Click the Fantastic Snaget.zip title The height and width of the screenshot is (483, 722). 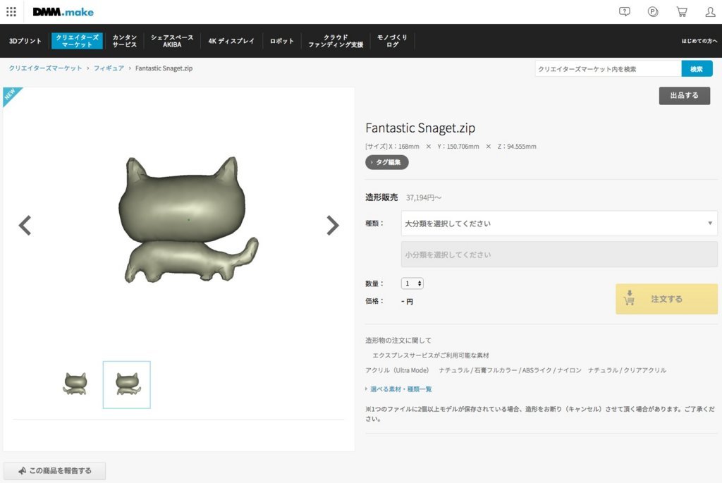(x=420, y=128)
